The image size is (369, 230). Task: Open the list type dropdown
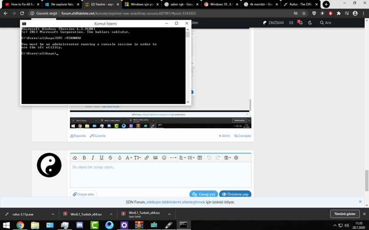[191, 158]
